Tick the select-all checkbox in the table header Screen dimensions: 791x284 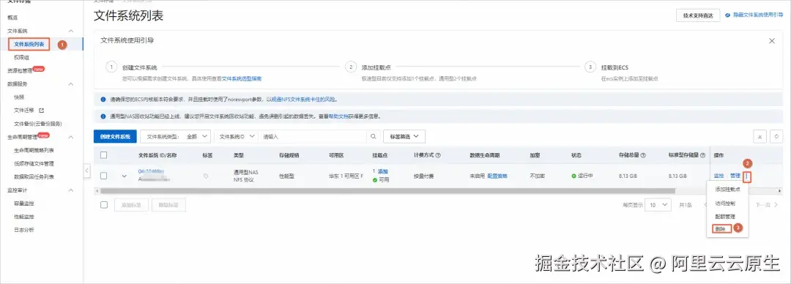104,155
